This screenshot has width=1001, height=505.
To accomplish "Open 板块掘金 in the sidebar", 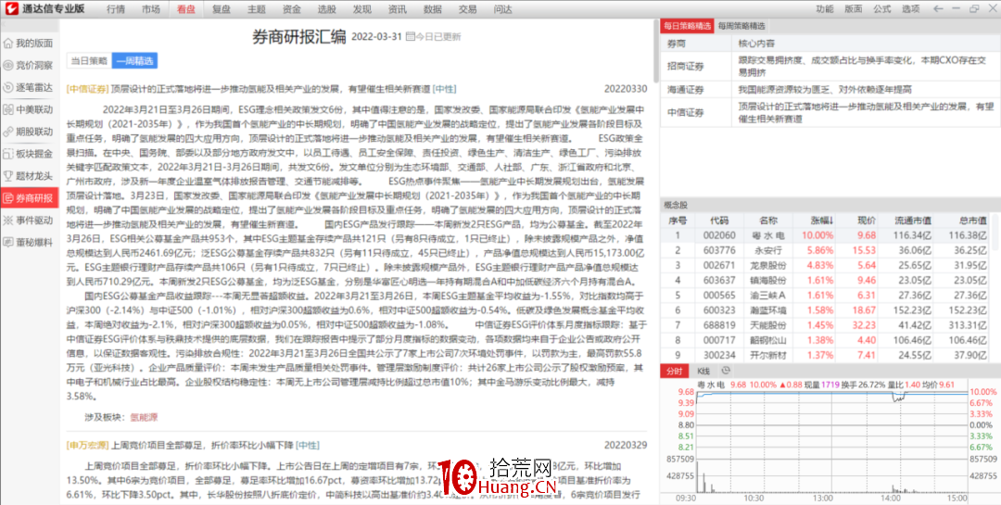I will 30,154.
